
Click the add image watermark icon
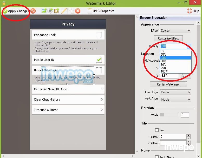[44, 11]
